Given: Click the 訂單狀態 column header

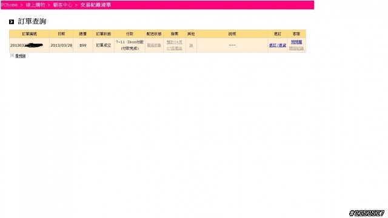Looking at the screenshot, I should 104,34.
